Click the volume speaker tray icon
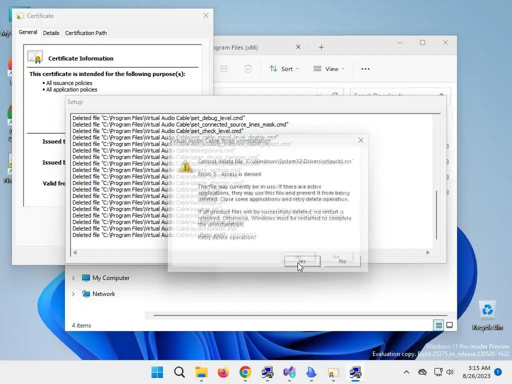The image size is (512, 384). pyautogui.click(x=450, y=372)
